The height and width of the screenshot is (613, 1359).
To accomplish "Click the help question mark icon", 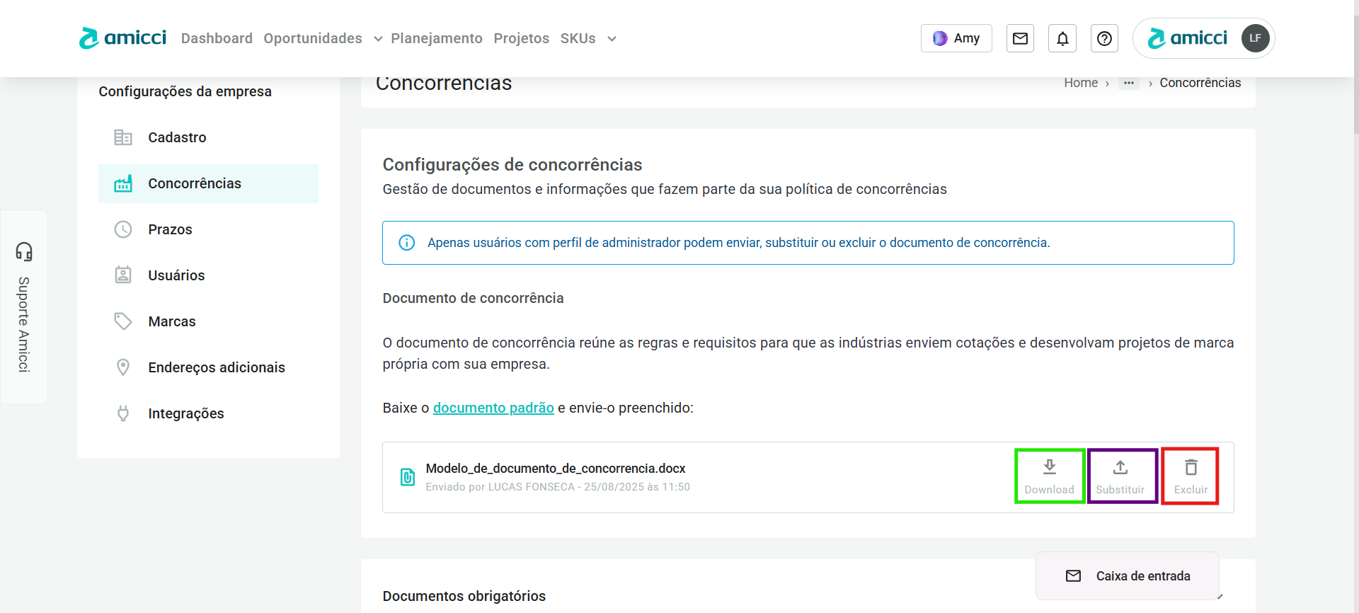I will 1104,38.
